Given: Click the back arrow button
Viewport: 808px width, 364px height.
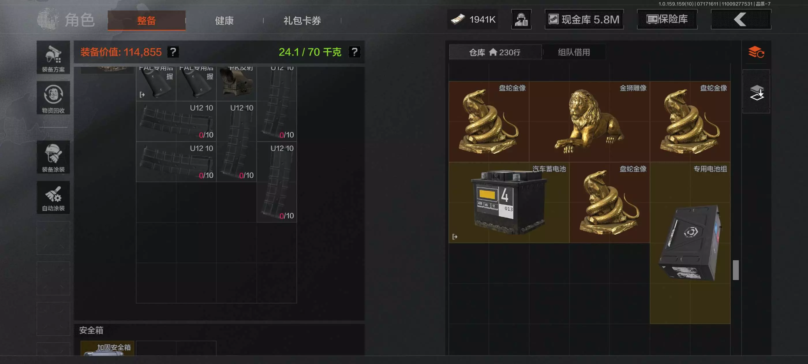Looking at the screenshot, I should 740,19.
